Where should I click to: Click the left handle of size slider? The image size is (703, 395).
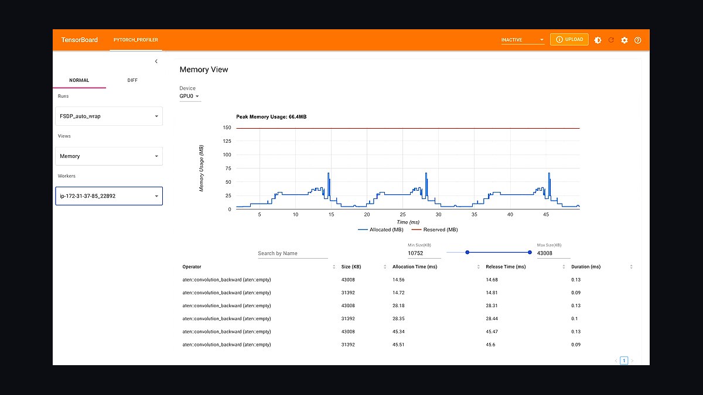coord(467,252)
